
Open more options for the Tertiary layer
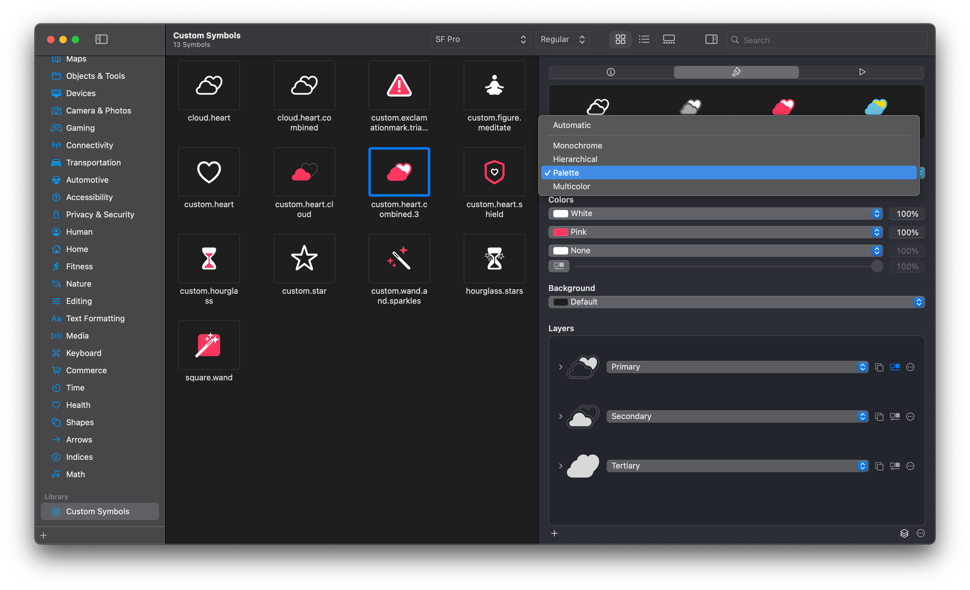point(910,466)
